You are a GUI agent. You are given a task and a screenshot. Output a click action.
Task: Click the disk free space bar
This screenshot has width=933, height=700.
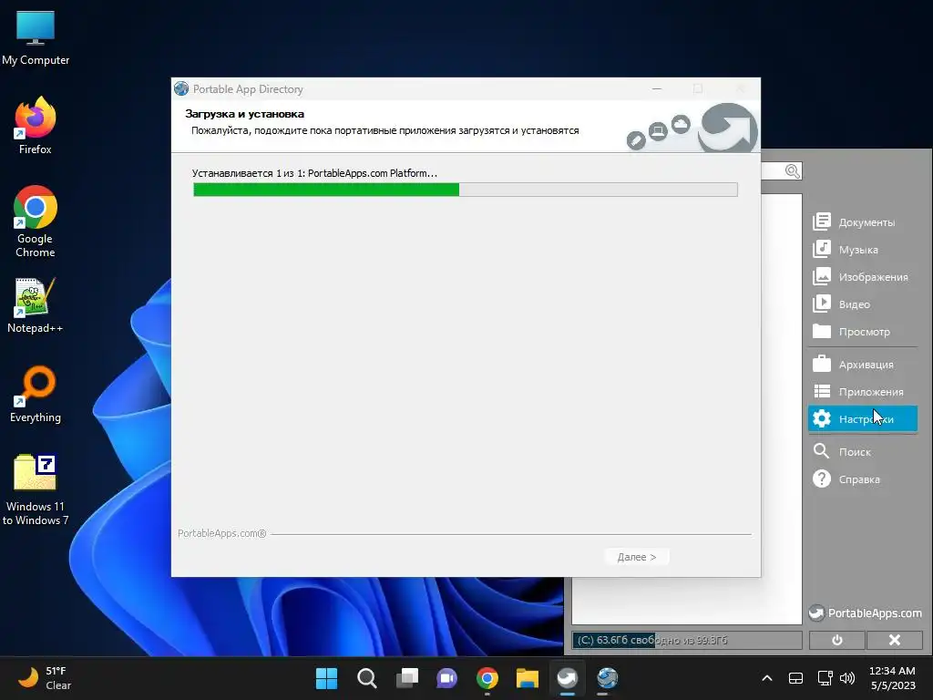[x=687, y=641]
